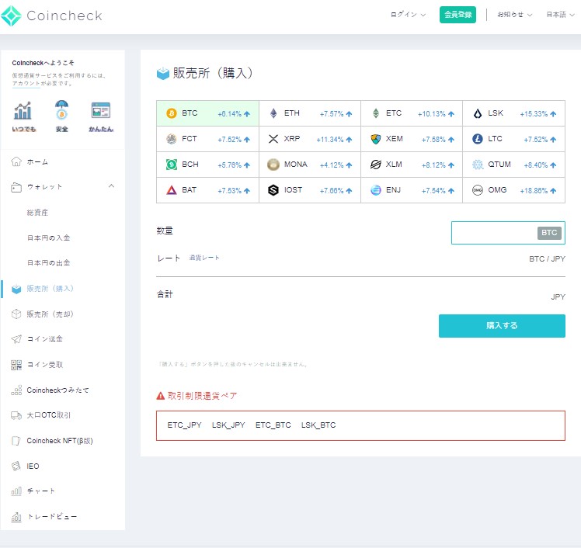
Task: Go to ホーム in sidebar
Action: (37, 161)
